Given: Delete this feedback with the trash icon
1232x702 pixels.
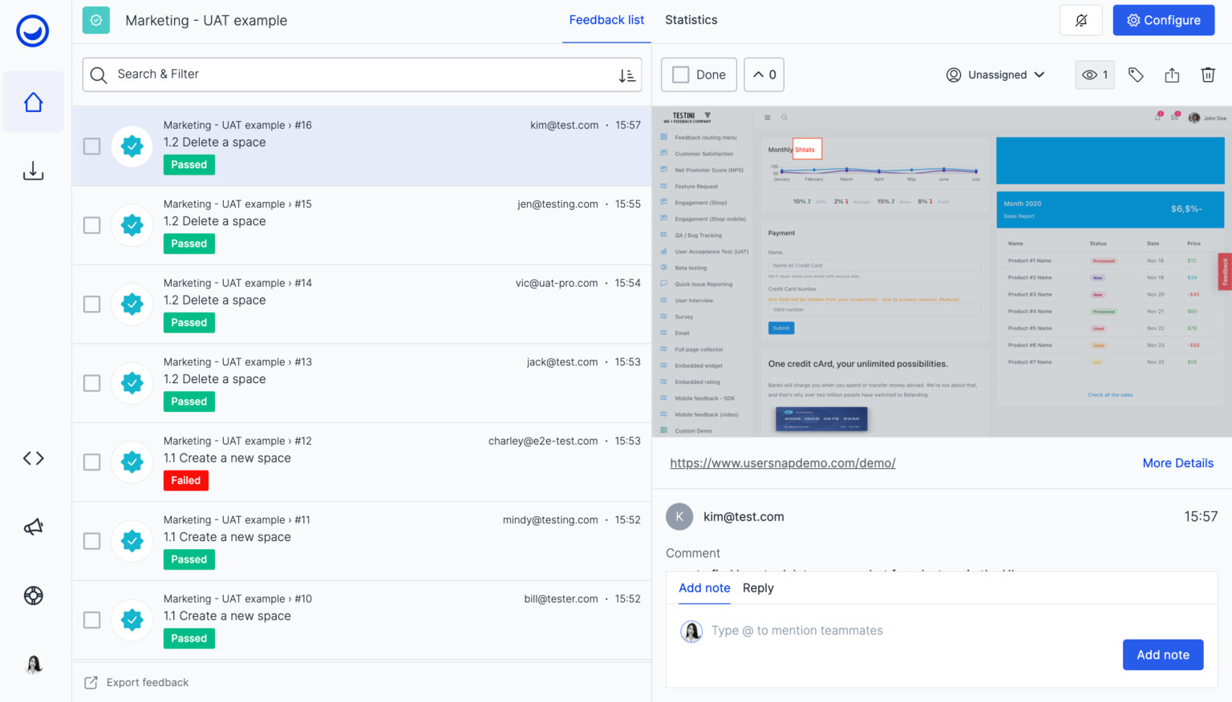Looking at the screenshot, I should pyautogui.click(x=1208, y=75).
